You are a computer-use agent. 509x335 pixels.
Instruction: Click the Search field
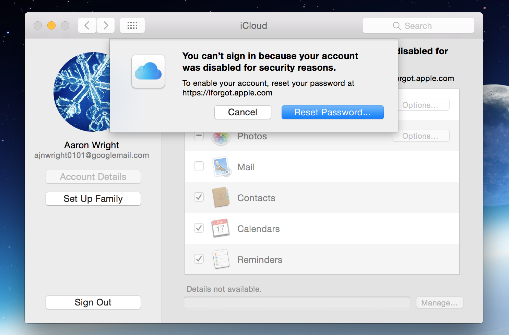418,26
